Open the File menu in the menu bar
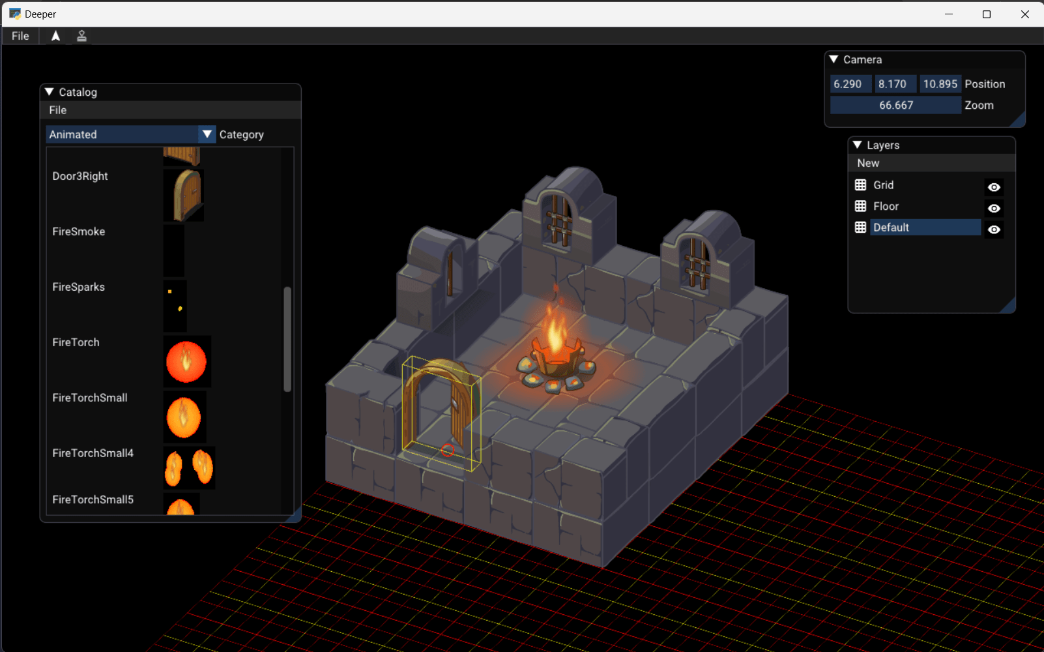 (20, 36)
